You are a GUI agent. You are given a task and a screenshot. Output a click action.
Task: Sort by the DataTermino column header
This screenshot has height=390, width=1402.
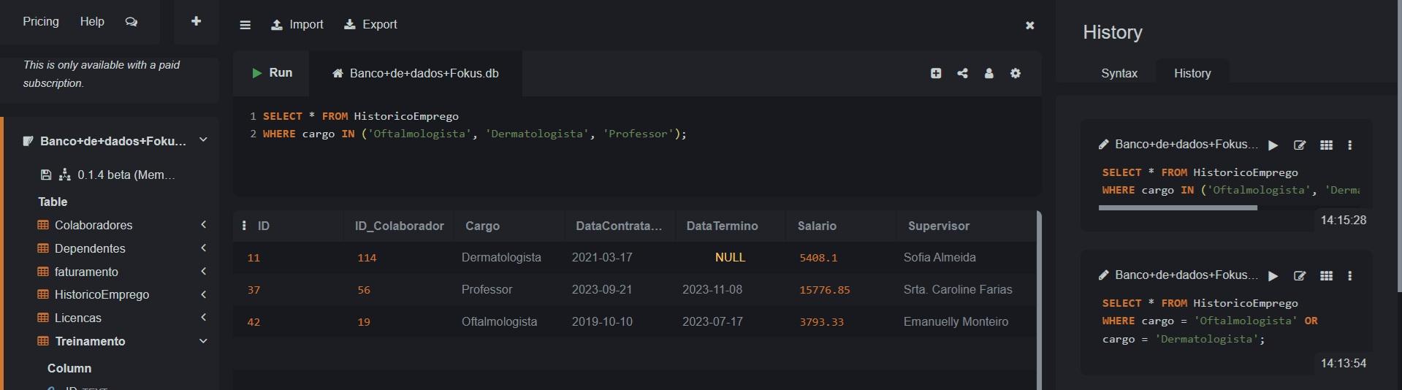pyautogui.click(x=722, y=226)
